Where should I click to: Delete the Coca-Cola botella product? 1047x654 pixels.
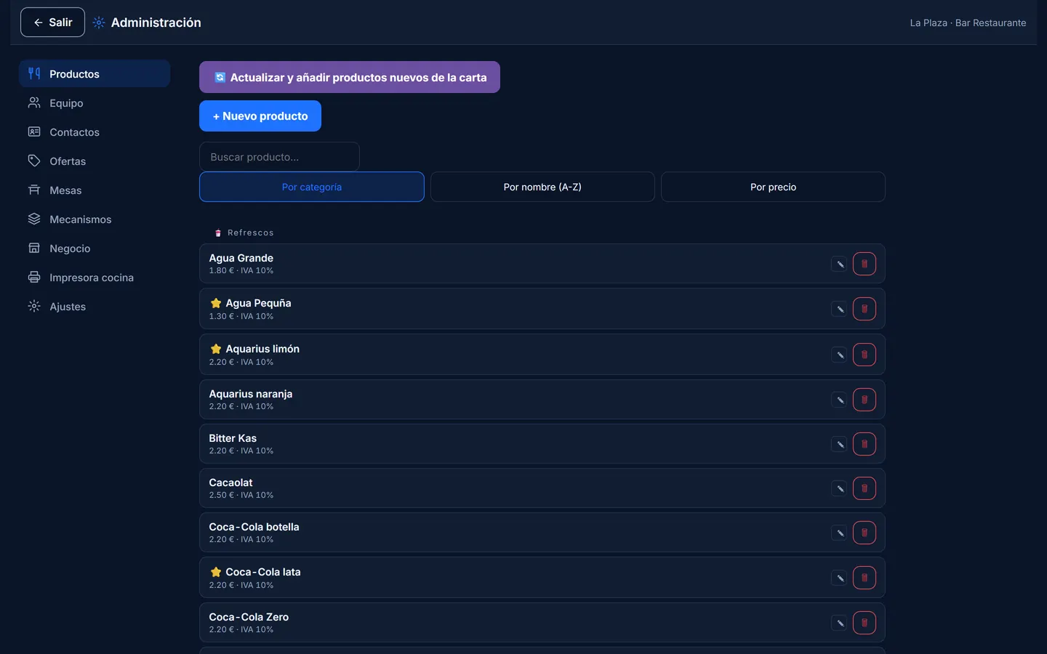[865, 533]
